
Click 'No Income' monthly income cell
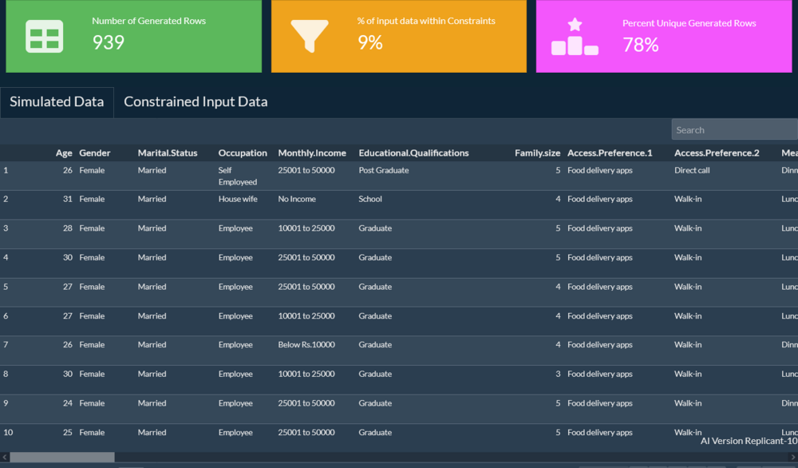click(297, 199)
